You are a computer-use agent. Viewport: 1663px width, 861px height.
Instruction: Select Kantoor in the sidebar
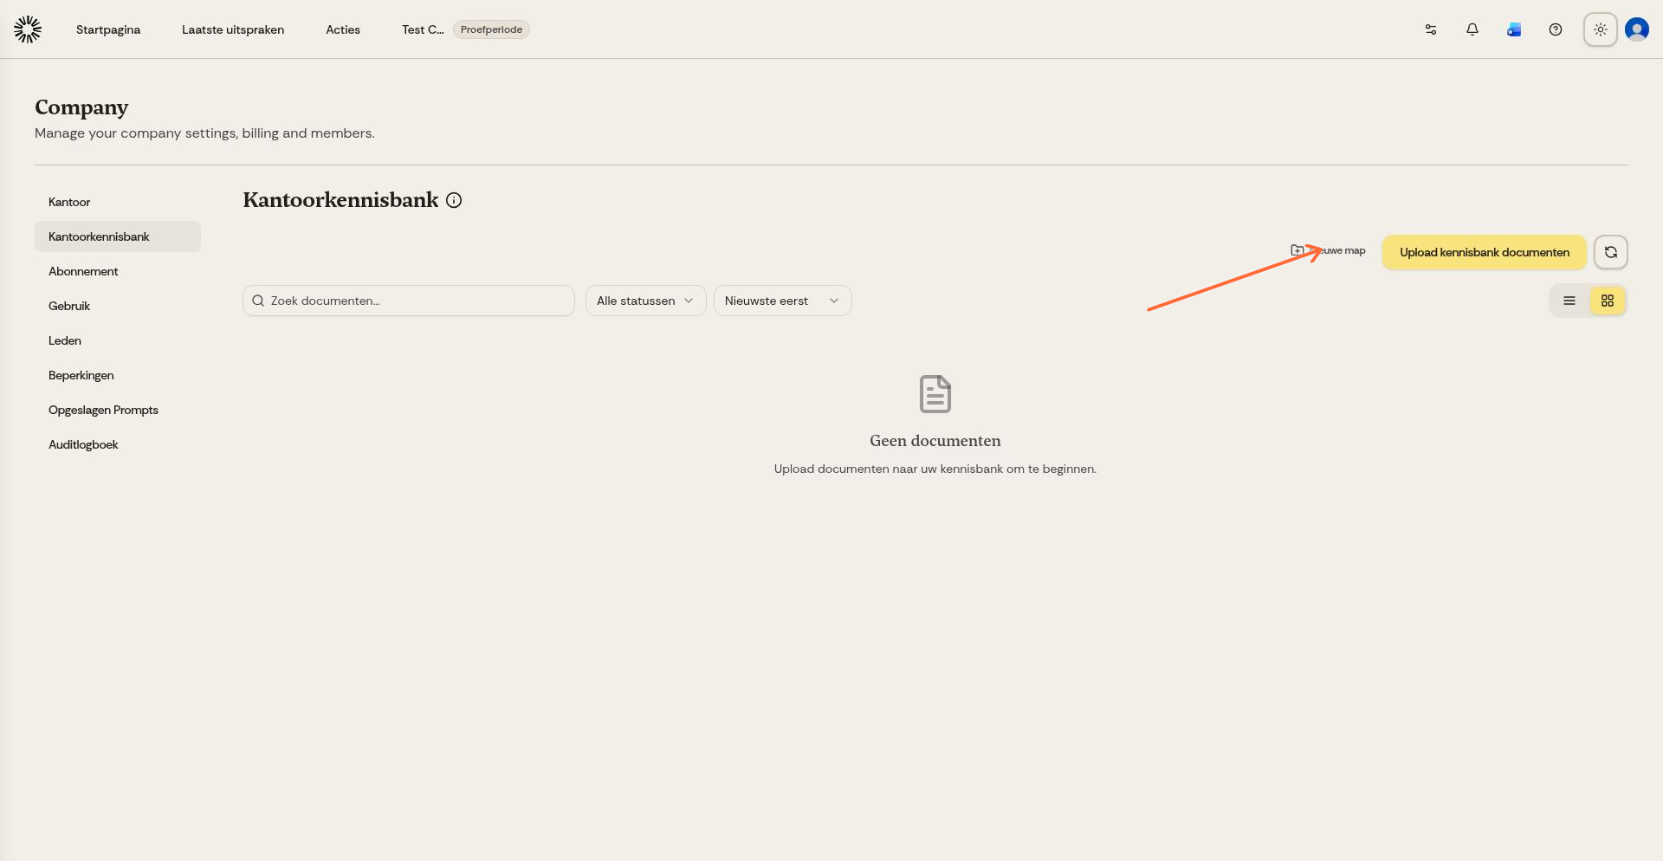pyautogui.click(x=118, y=202)
